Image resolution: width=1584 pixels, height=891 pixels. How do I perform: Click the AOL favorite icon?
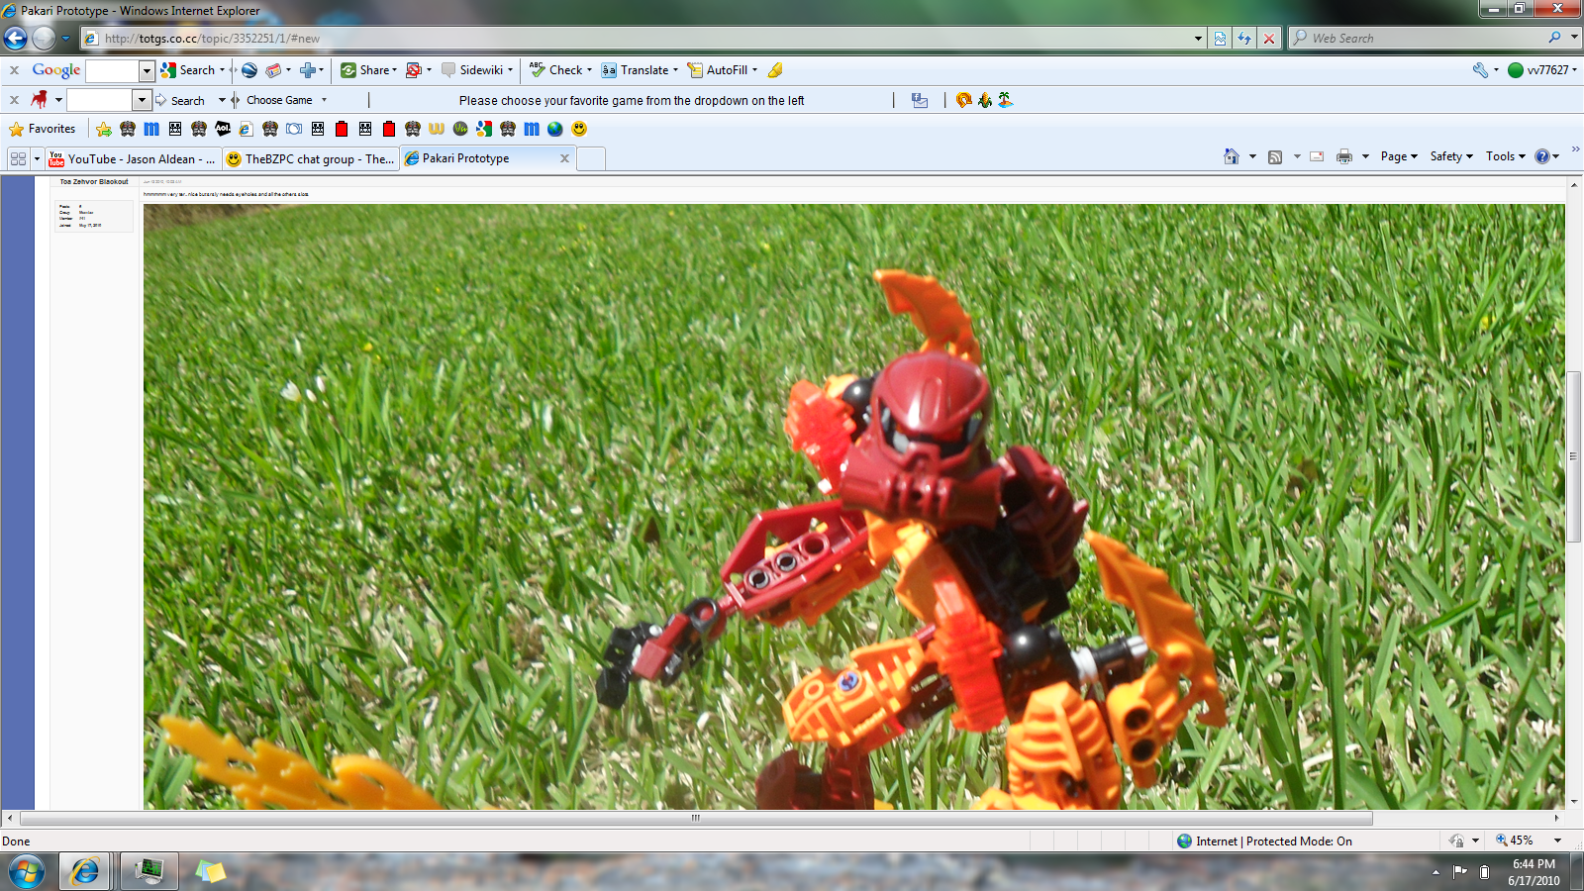coord(223,129)
